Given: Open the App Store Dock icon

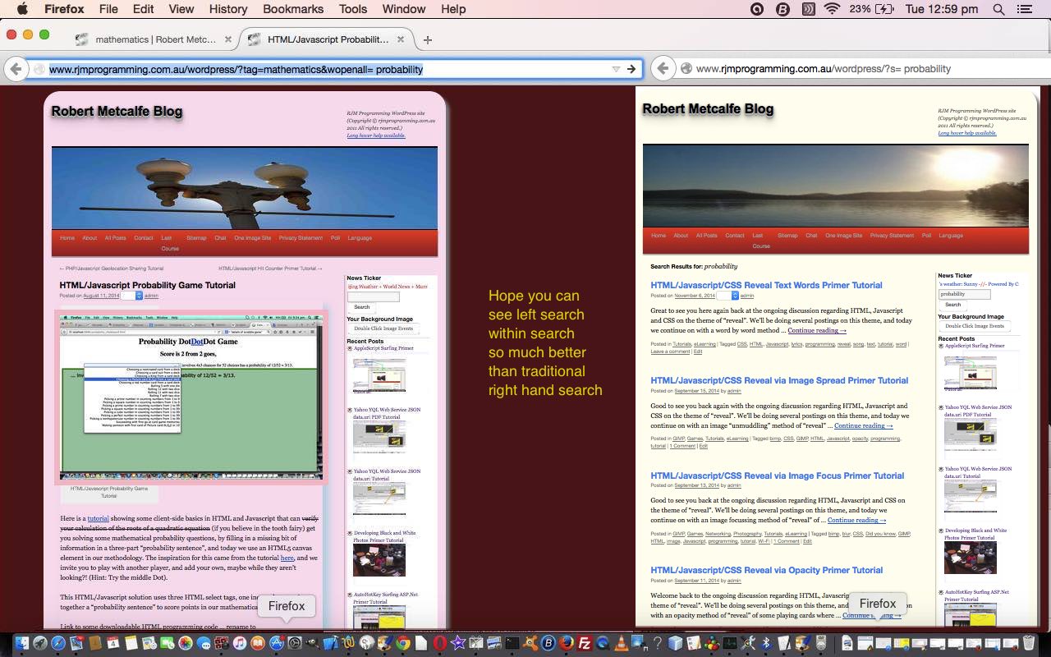Looking at the screenshot, I should [277, 643].
